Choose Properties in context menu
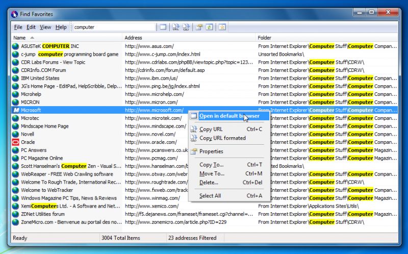408x254 pixels. pyautogui.click(x=229, y=151)
